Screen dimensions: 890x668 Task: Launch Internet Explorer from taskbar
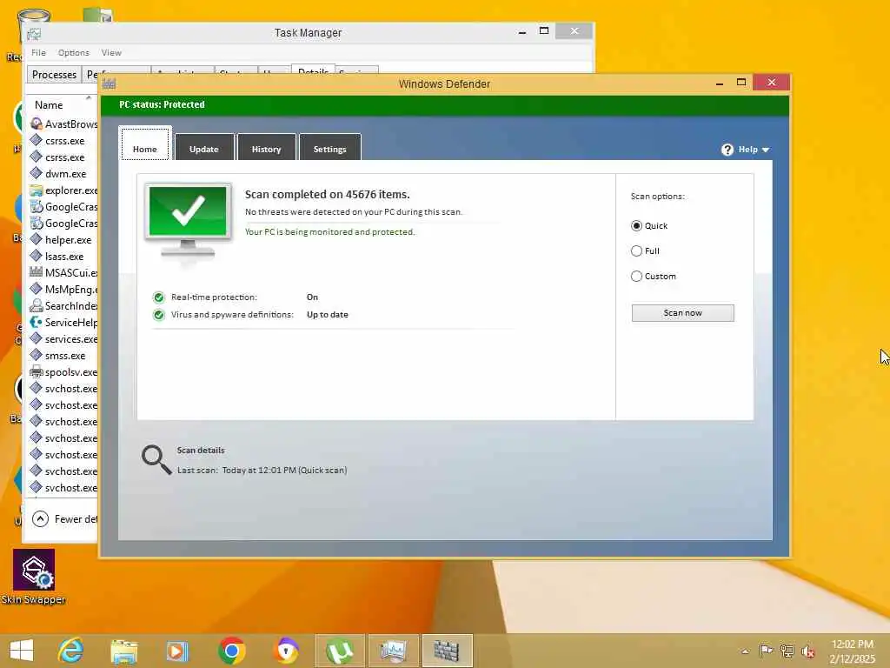(x=71, y=651)
